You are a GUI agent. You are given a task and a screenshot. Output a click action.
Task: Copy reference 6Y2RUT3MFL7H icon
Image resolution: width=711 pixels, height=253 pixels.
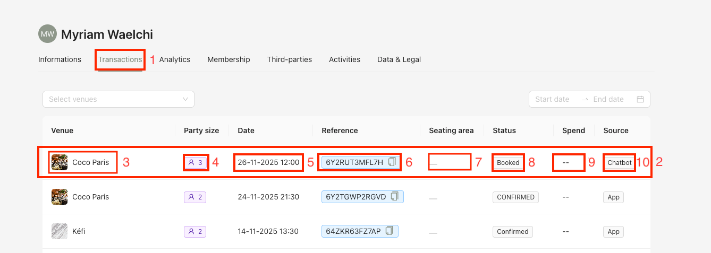coord(392,162)
